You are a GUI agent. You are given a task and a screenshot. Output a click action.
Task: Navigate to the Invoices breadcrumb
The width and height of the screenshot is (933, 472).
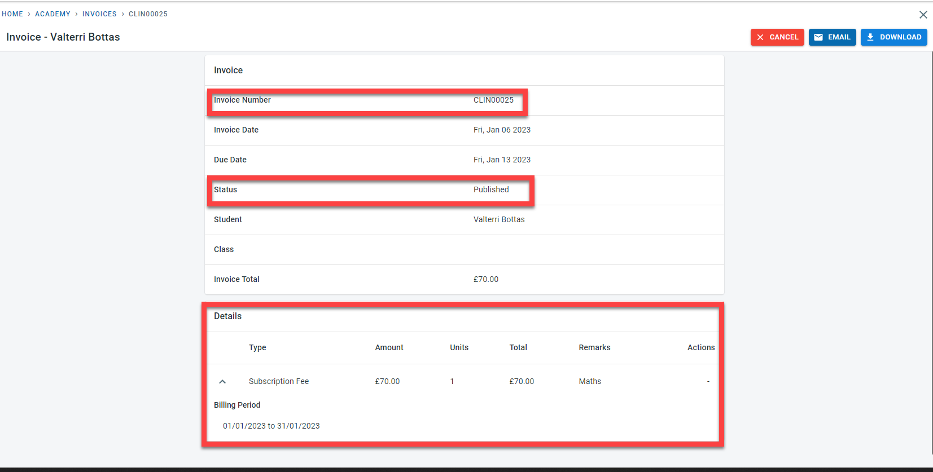pyautogui.click(x=99, y=14)
